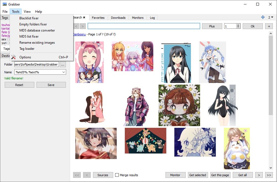Screen dimensions: 277x182
Task: Click the vertical scrollbar thumb in results
Action: click(271, 75)
